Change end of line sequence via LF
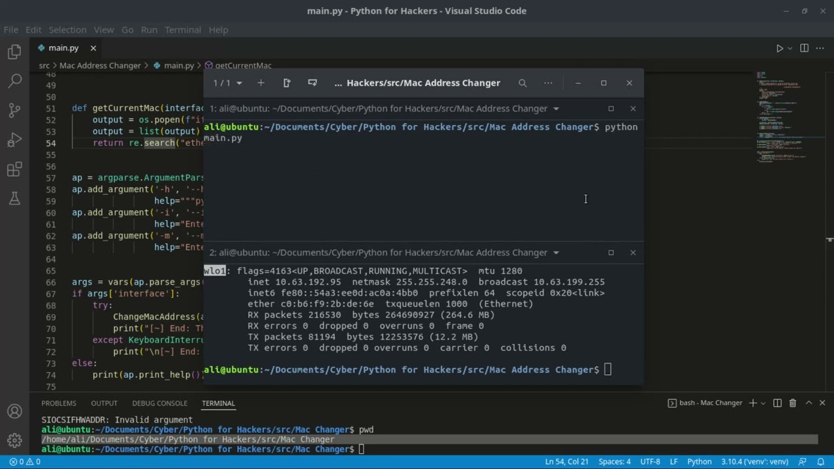The image size is (834, 469). click(674, 462)
